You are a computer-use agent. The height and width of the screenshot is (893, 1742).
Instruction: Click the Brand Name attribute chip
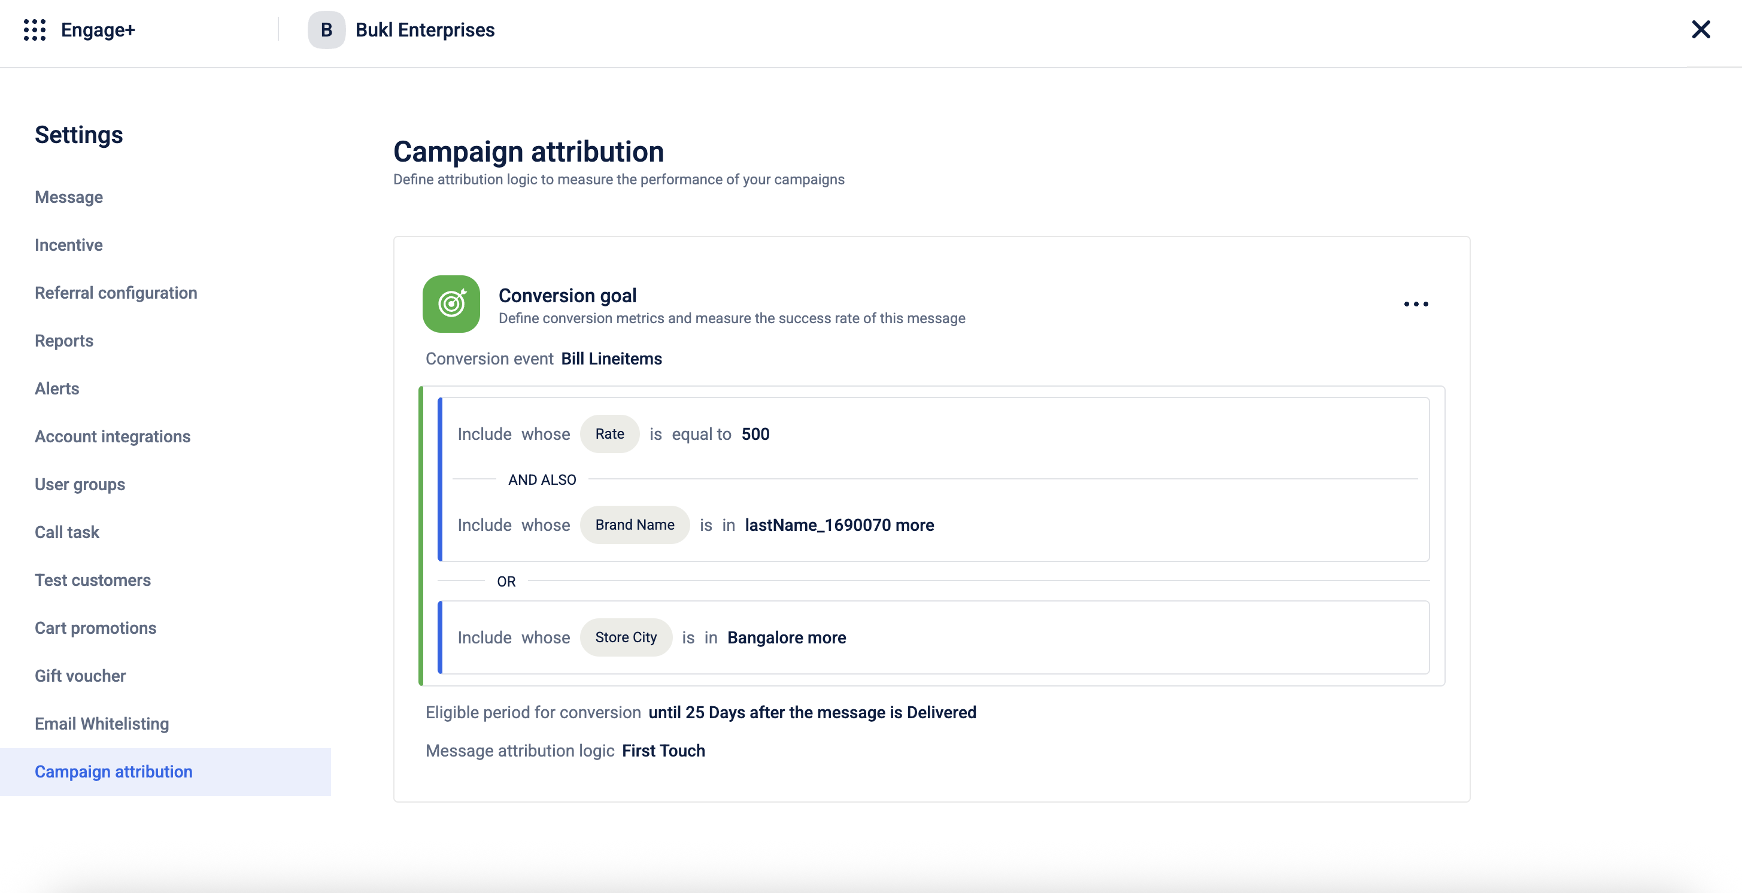click(635, 524)
